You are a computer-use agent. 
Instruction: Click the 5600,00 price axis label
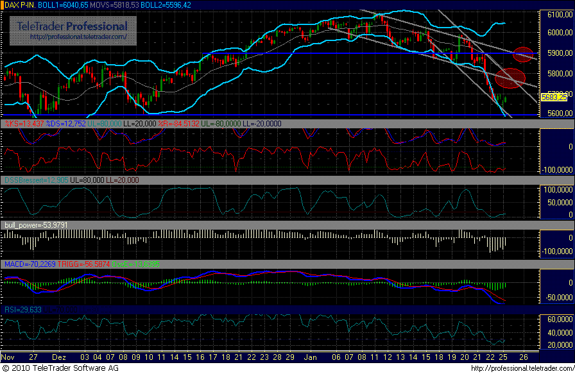click(x=560, y=114)
